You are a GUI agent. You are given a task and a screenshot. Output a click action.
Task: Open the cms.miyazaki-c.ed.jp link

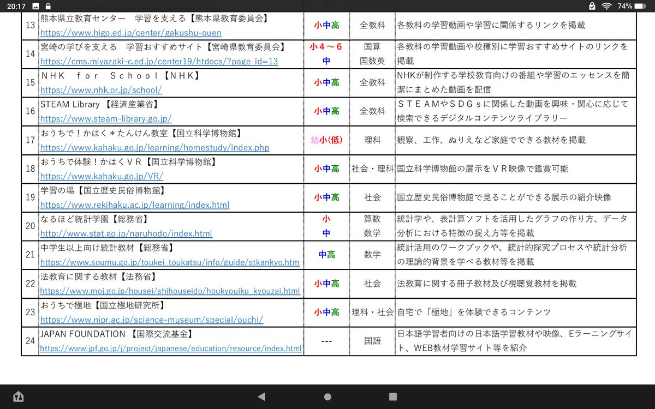click(159, 61)
